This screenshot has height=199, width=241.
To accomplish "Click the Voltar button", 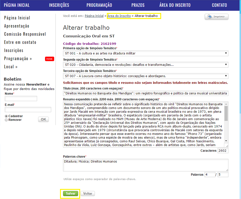I will (x=88, y=194).
